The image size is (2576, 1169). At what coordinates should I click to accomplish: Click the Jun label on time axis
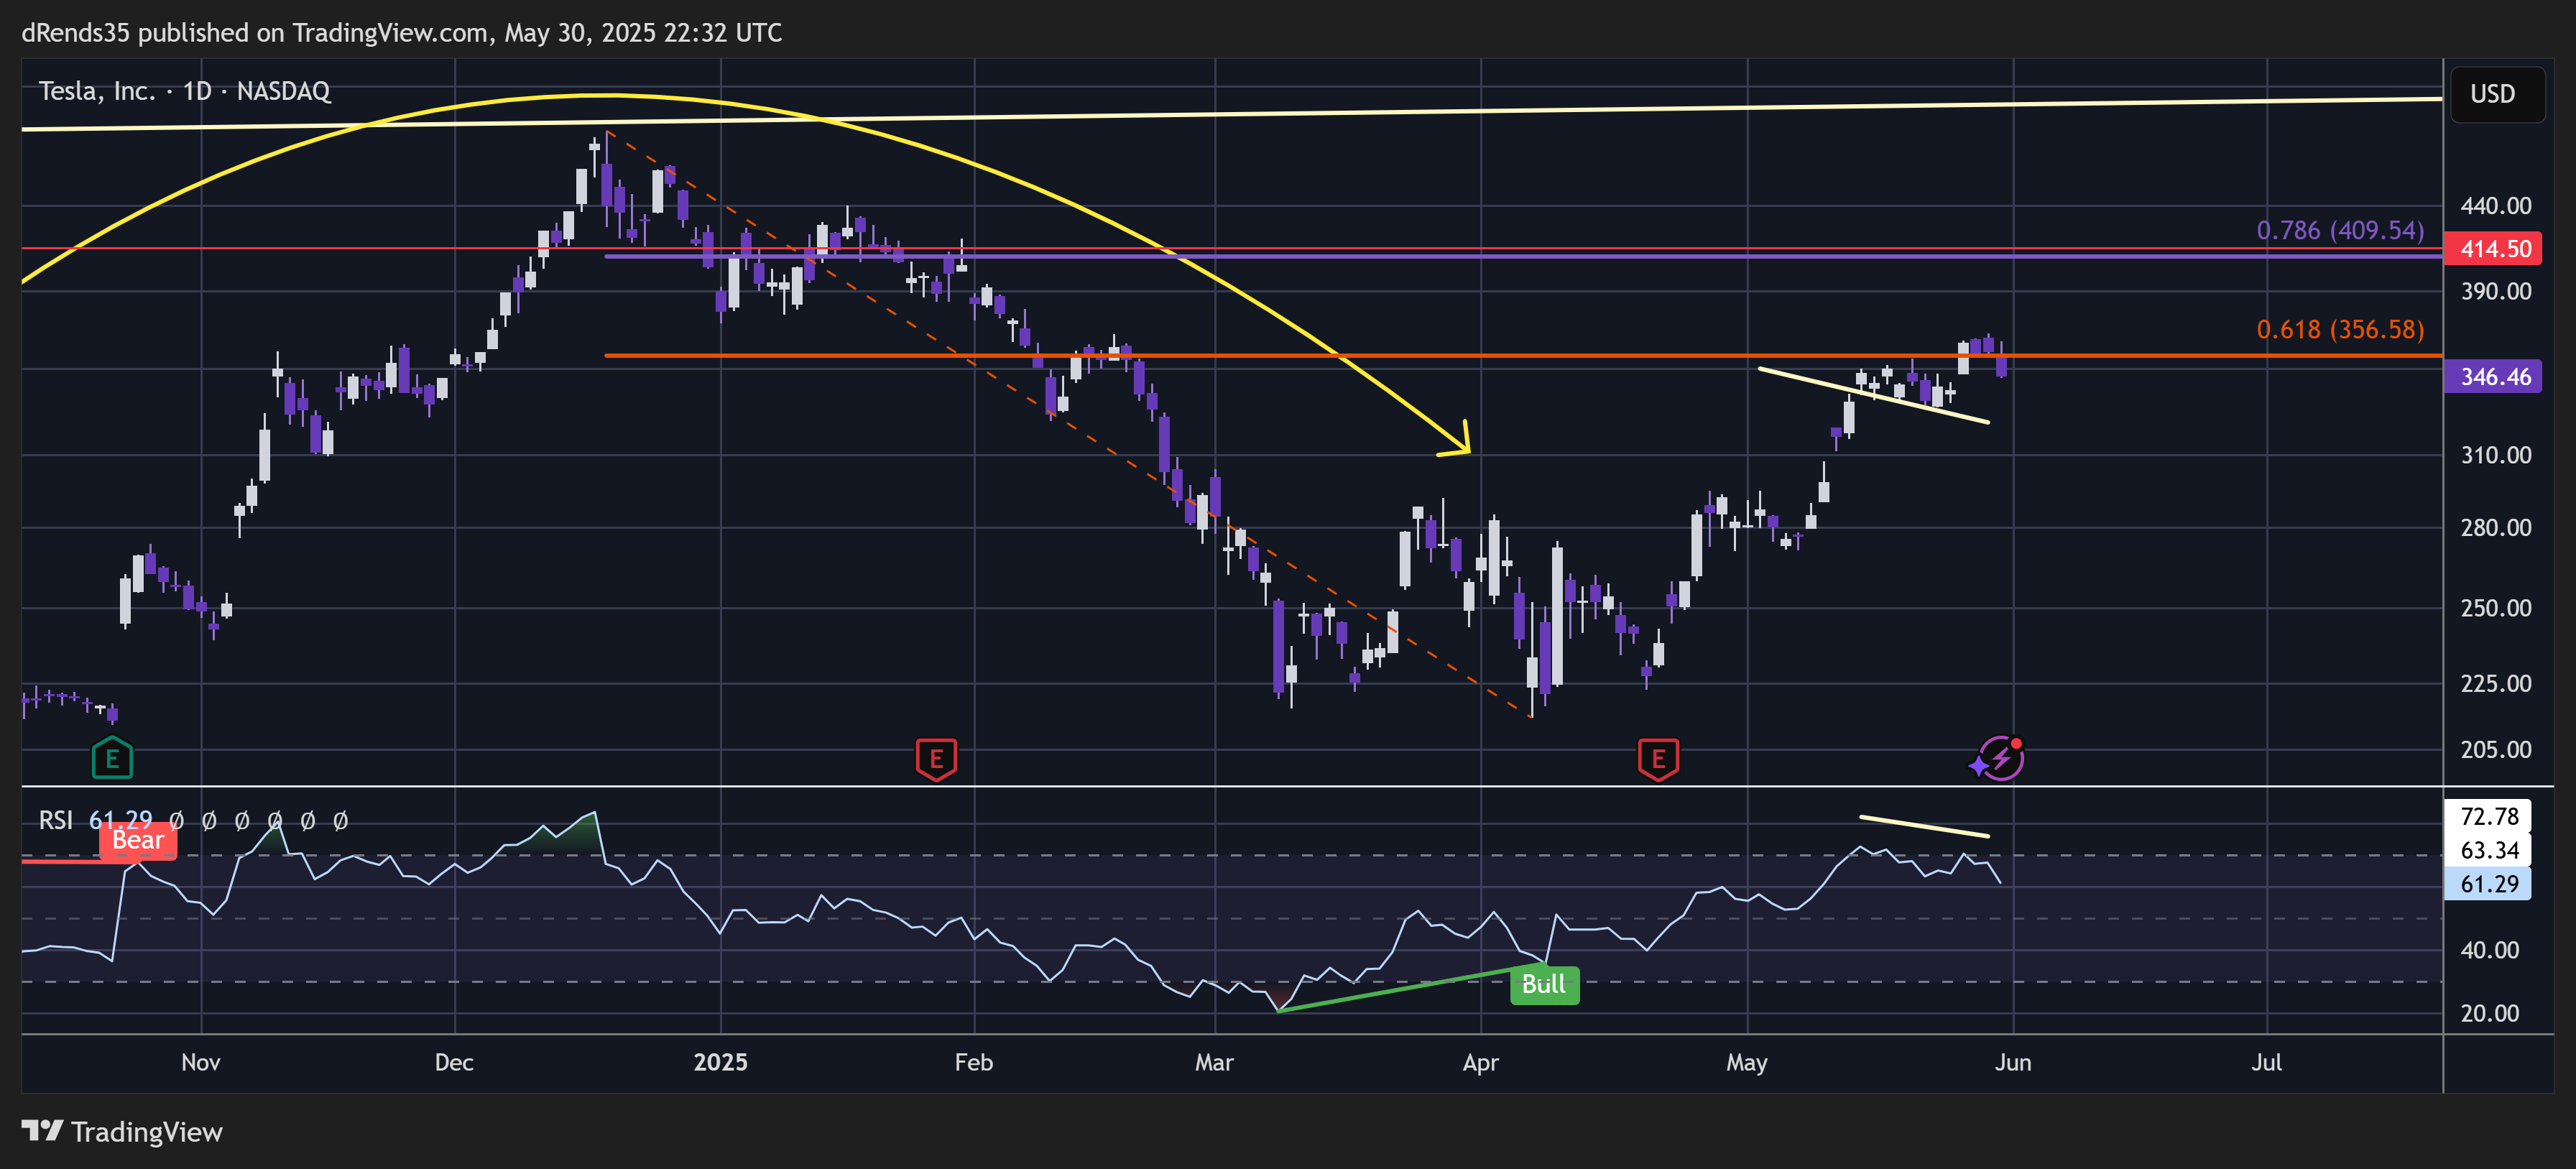coord(2013,1062)
